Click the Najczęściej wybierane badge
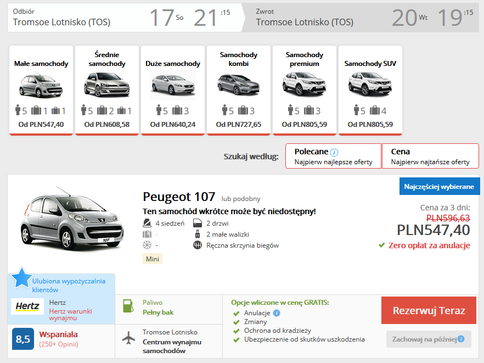 439,186
